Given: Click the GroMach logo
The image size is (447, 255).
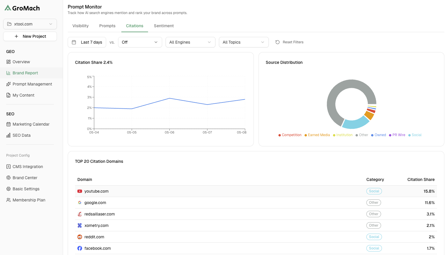Looking at the screenshot, I should click(x=22, y=8).
